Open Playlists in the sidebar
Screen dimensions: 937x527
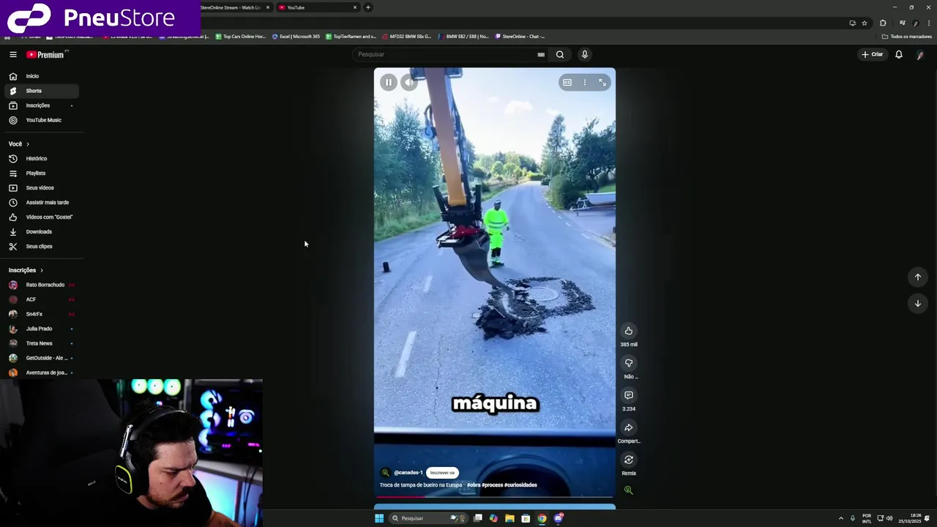click(x=41, y=173)
